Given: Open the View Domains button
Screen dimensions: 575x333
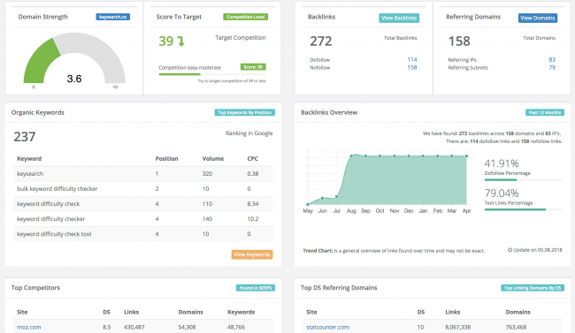Looking at the screenshot, I should [538, 18].
